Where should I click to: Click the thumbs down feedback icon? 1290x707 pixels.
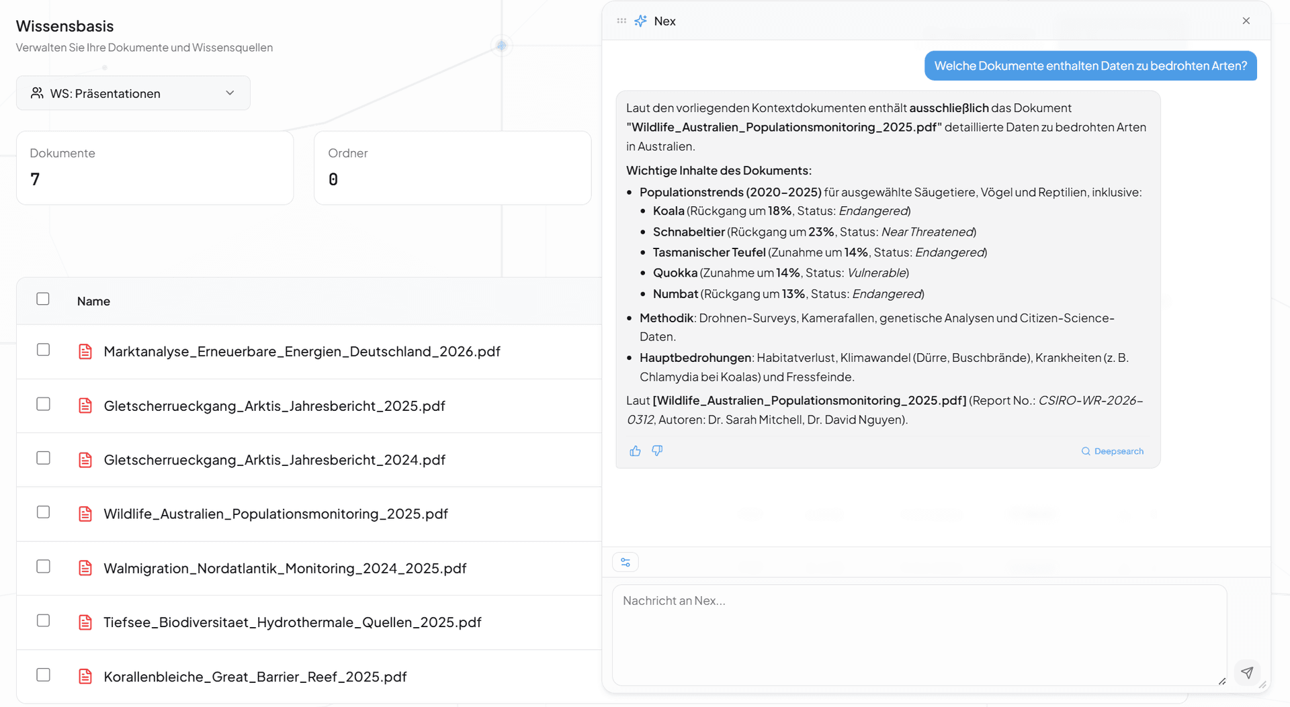[x=657, y=451]
